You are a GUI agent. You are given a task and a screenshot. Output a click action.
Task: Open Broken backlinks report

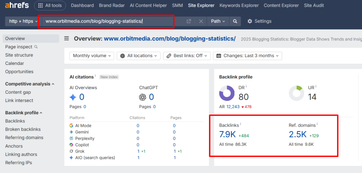click(23, 129)
